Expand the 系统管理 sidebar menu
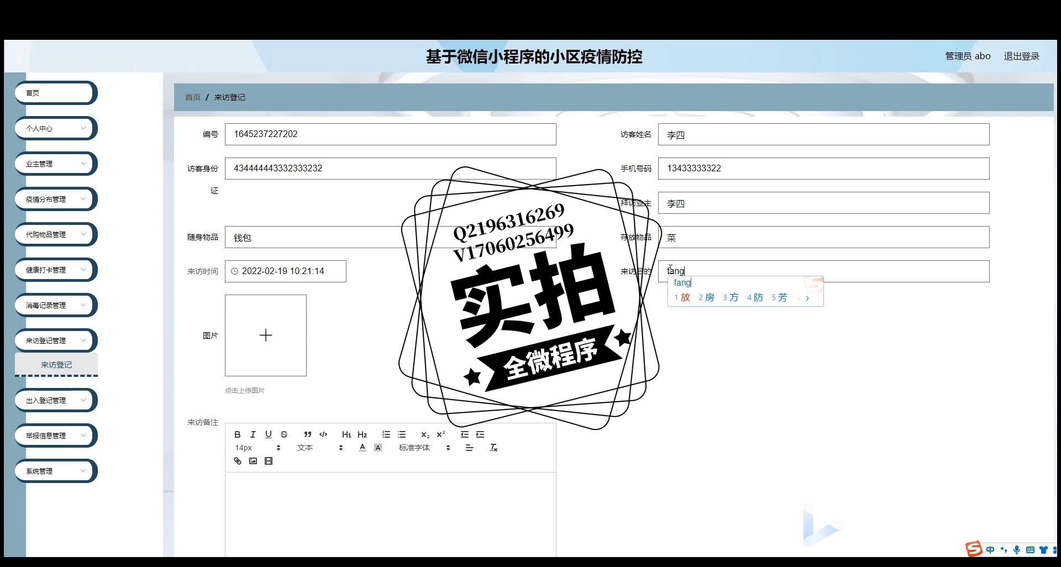 click(56, 471)
